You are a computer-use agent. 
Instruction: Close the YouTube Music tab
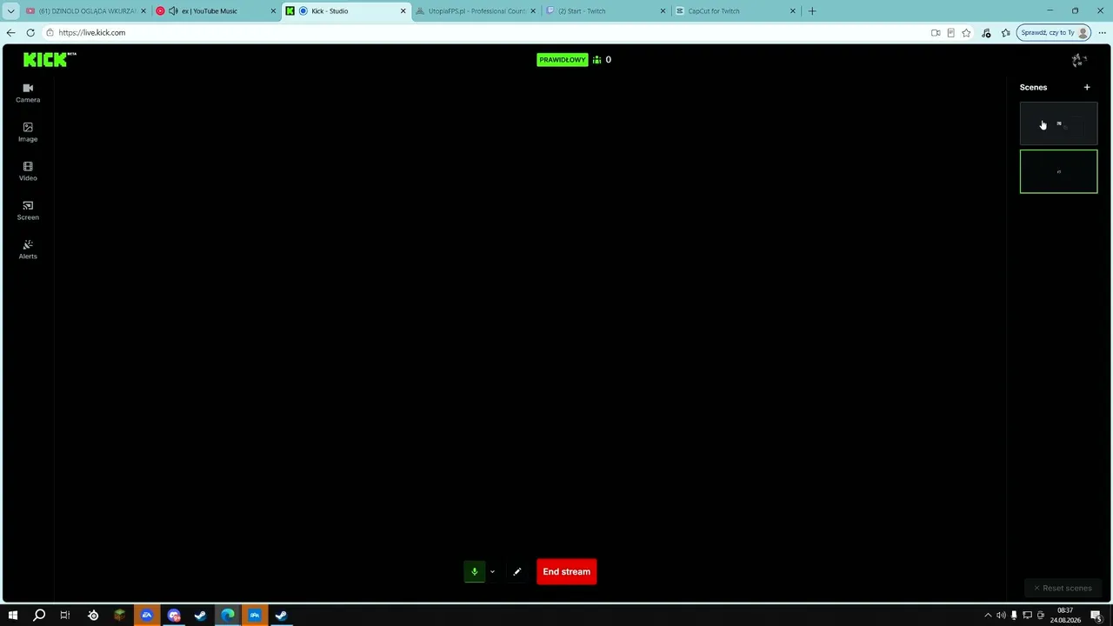tap(273, 11)
